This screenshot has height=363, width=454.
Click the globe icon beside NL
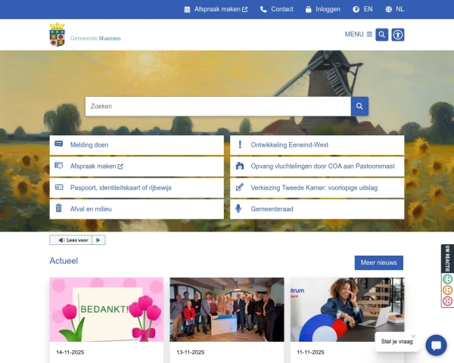point(389,10)
